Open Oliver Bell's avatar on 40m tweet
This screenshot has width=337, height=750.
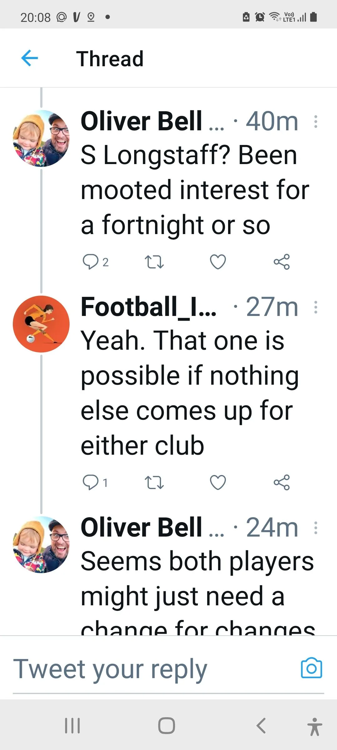pos(41,138)
